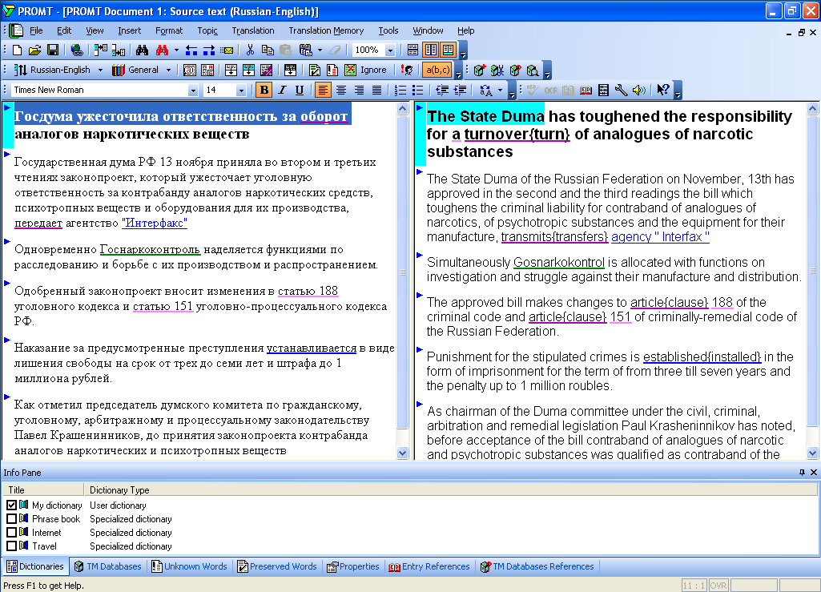Create a new document with toolbar icon
Viewport: 821px width, 592px height.
click(18, 50)
